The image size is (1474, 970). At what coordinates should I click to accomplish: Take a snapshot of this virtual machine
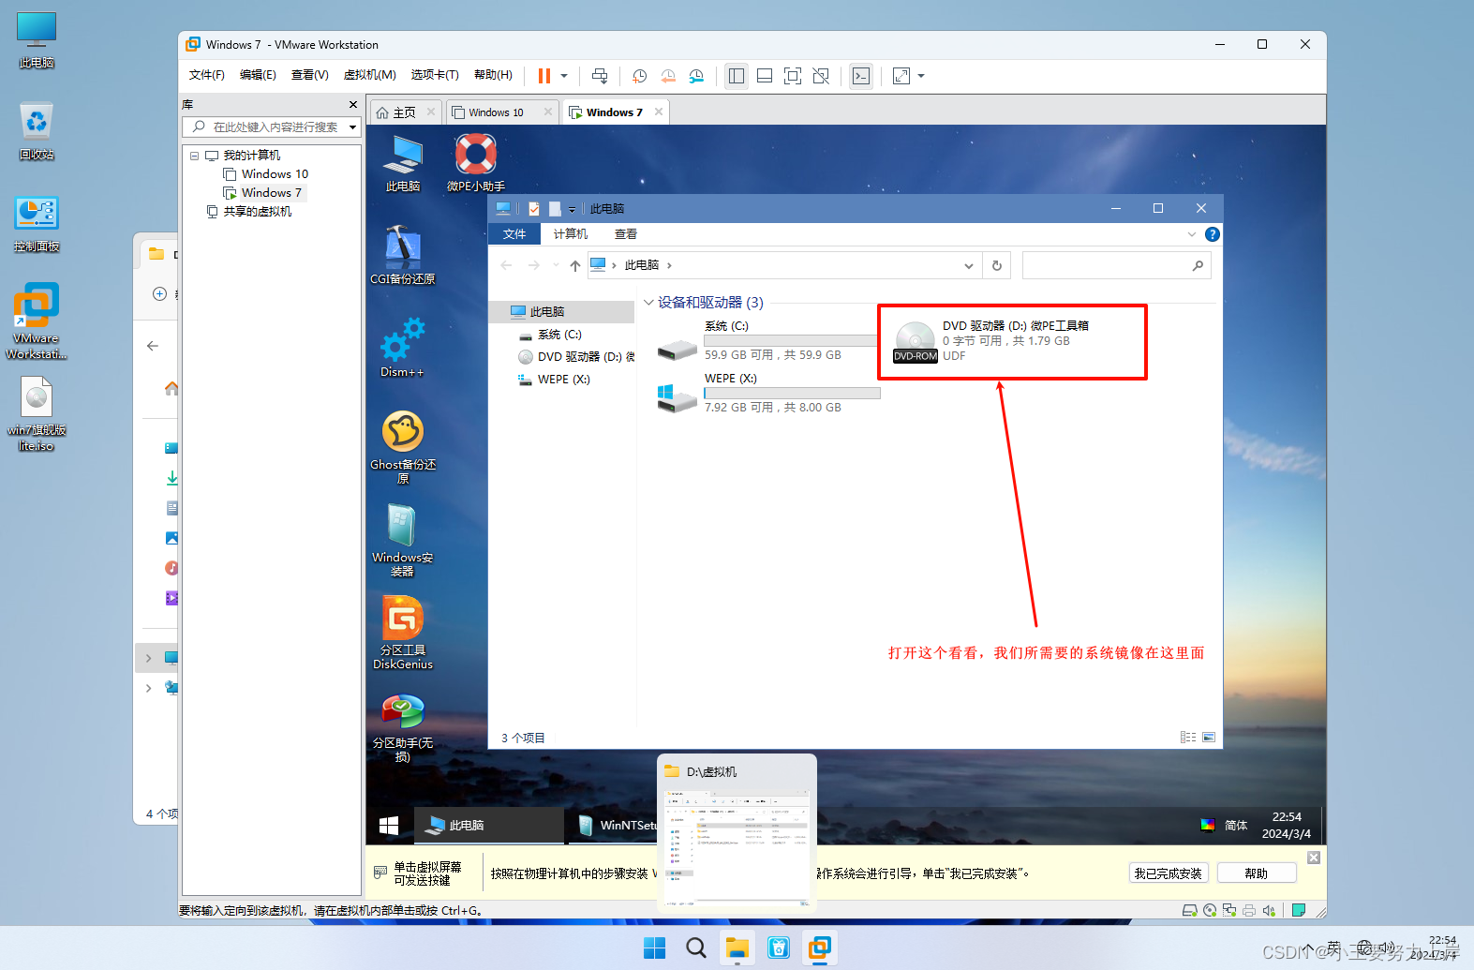pyautogui.click(x=640, y=76)
